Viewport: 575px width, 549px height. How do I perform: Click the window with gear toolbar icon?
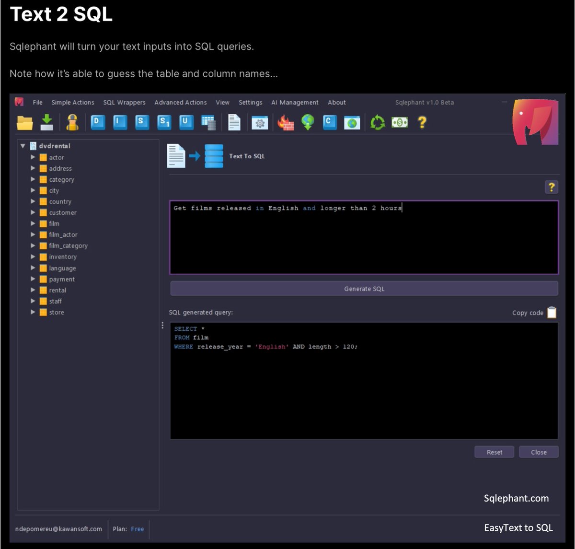pos(260,123)
